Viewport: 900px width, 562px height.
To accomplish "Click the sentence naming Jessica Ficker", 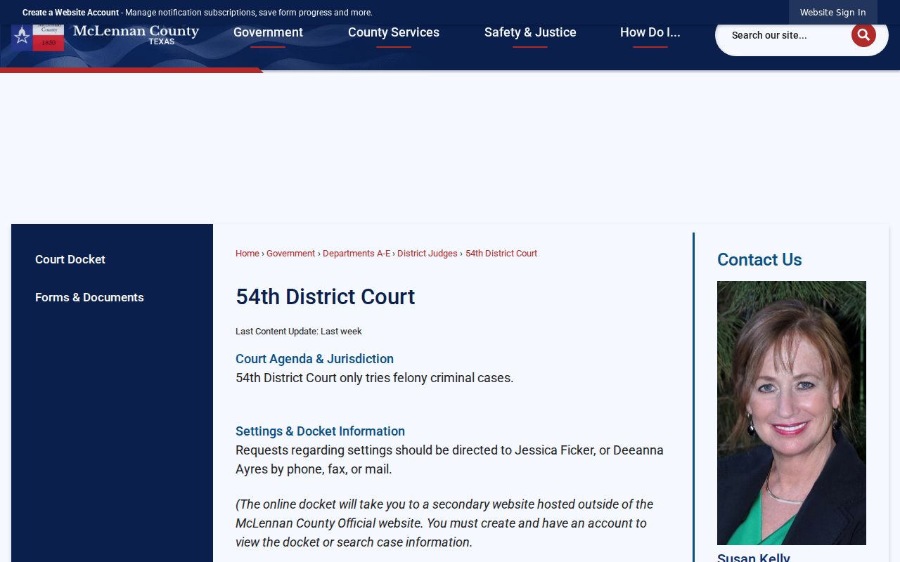I will (450, 459).
